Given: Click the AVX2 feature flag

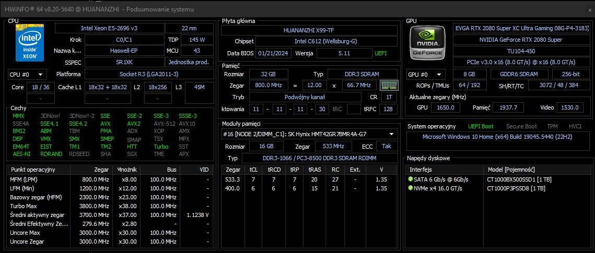Looking at the screenshot, I should [x=134, y=124].
